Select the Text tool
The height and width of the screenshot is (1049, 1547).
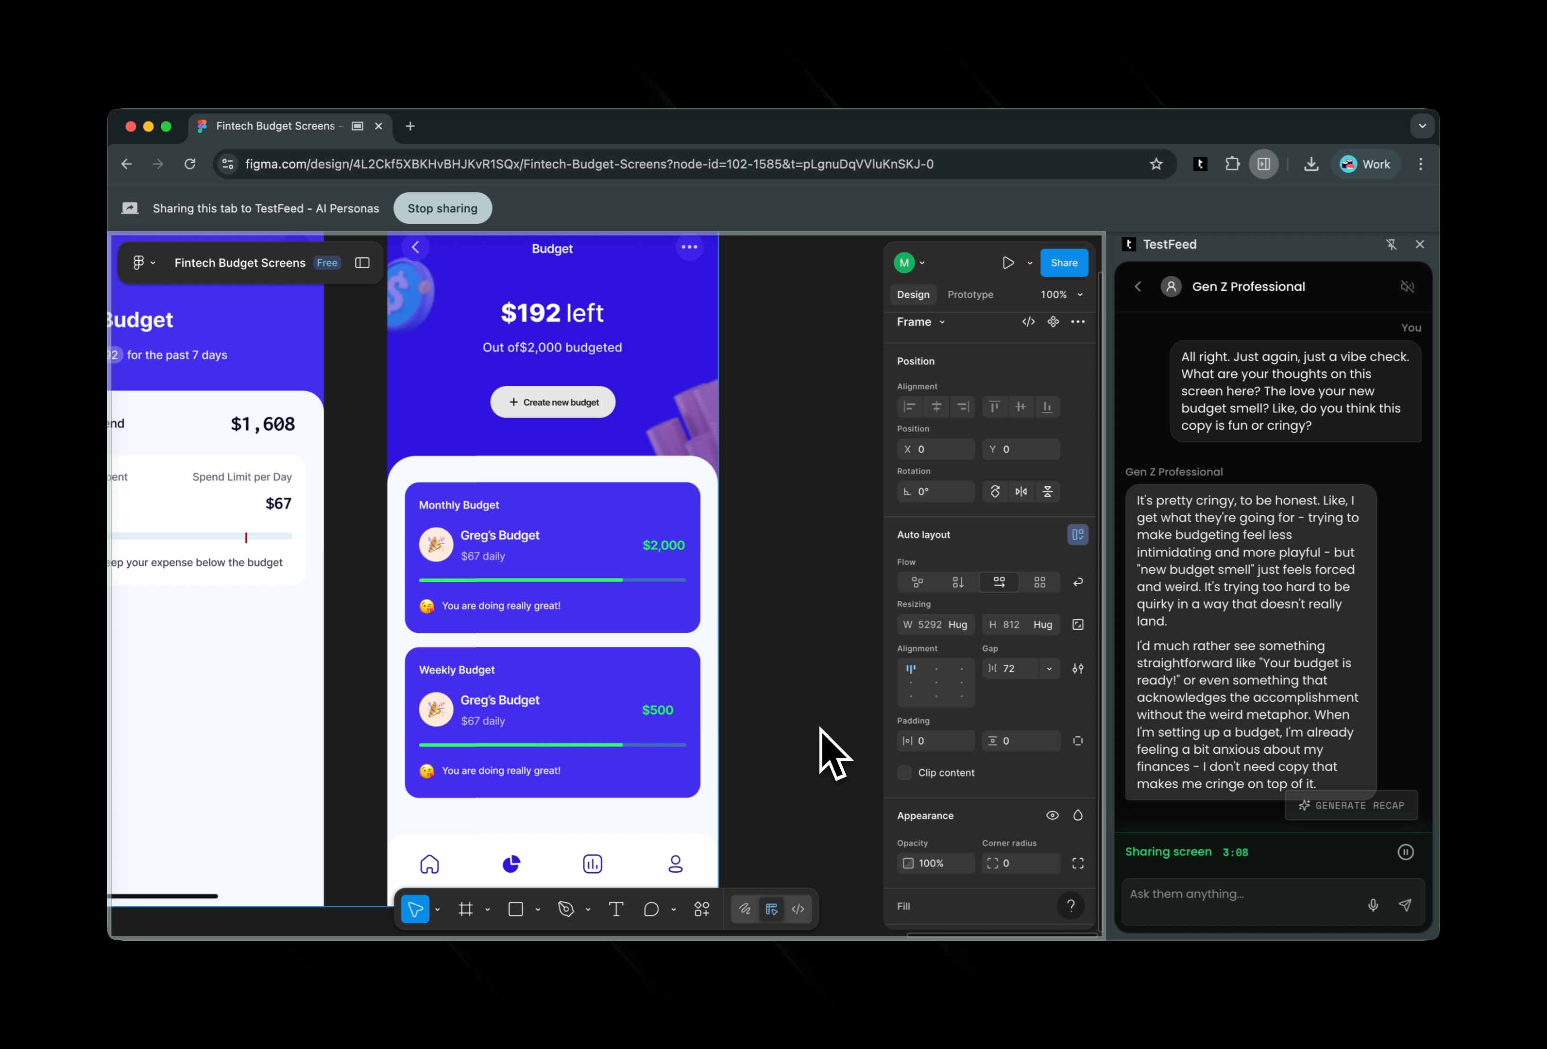pyautogui.click(x=616, y=909)
